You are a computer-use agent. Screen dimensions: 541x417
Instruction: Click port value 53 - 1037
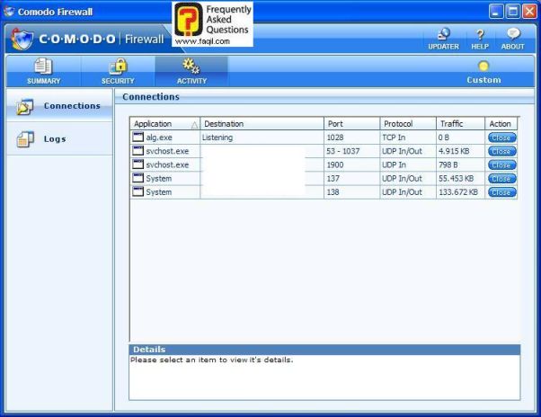coord(343,151)
